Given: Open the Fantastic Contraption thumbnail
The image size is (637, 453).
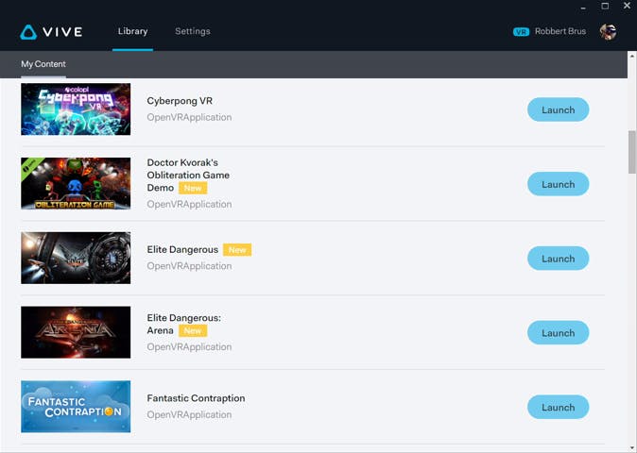Looking at the screenshot, I should 76,407.
